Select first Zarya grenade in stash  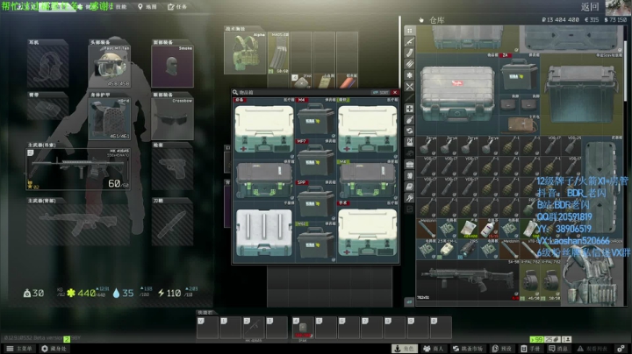427,145
